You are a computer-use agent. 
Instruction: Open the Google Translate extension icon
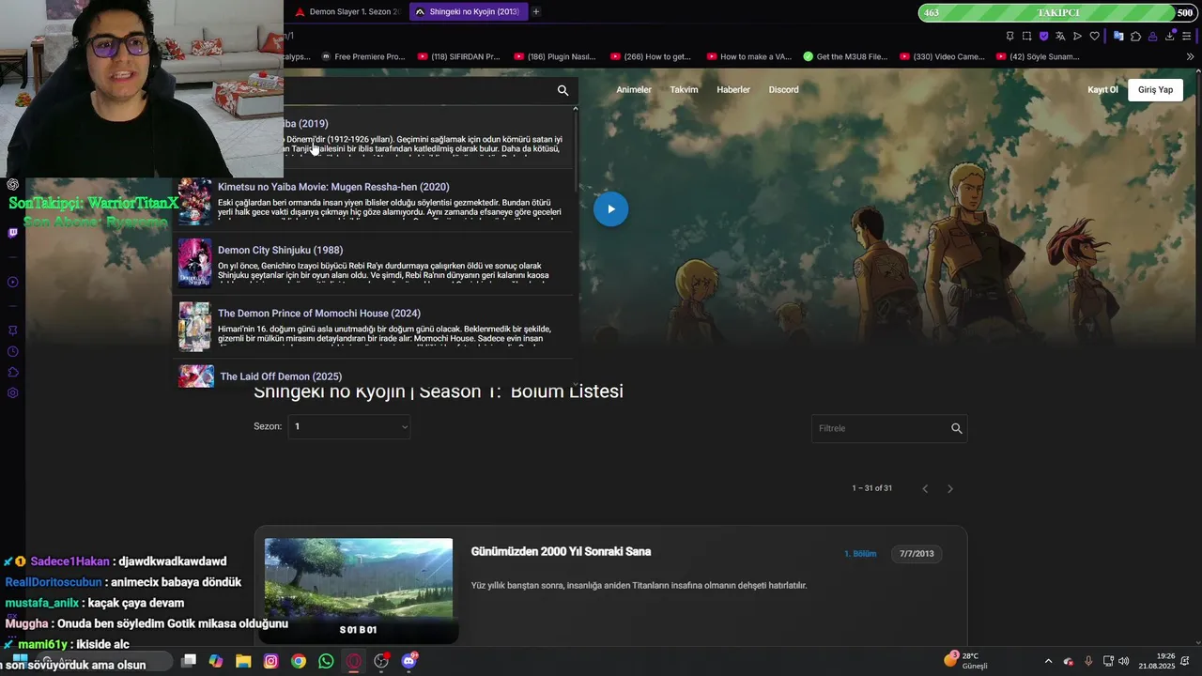pos(1118,36)
